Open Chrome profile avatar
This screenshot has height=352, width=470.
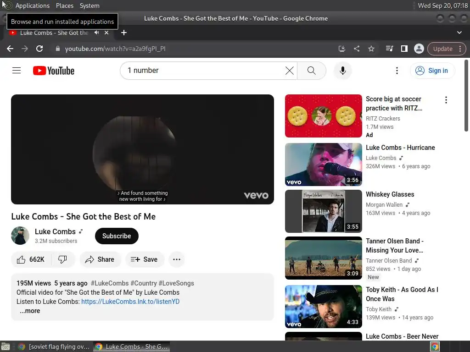coord(419,49)
